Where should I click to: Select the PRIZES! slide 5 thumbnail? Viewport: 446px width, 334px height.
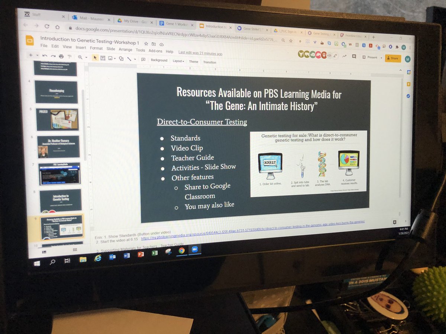point(57,119)
